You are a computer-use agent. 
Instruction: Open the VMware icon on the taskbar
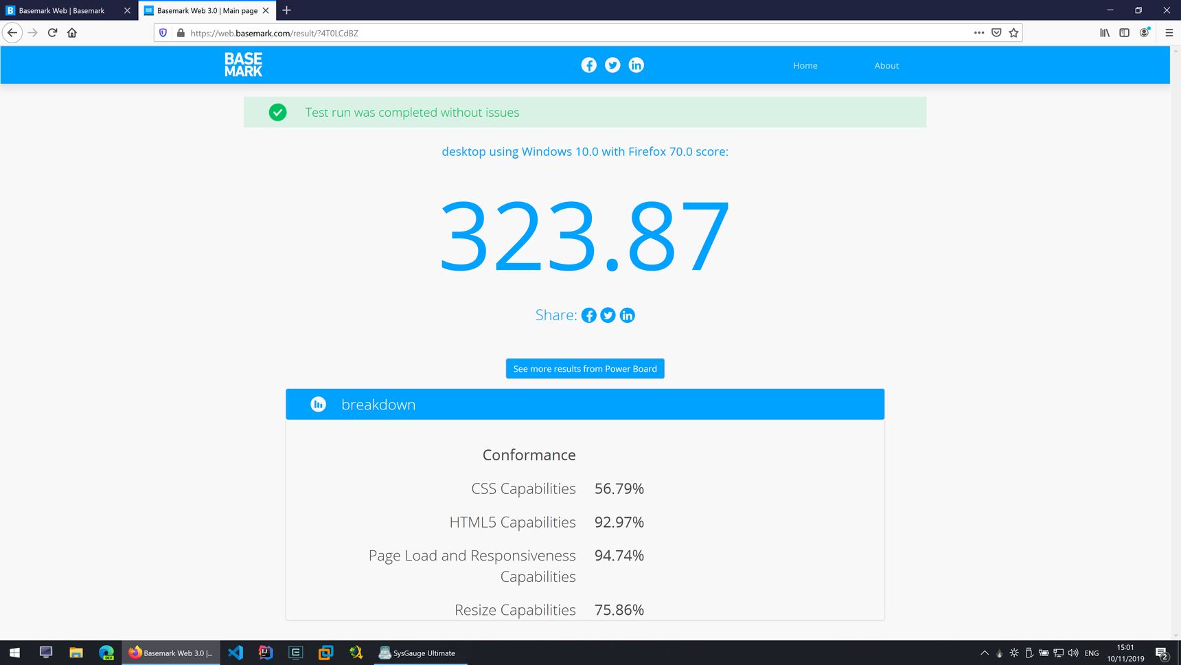[326, 653]
